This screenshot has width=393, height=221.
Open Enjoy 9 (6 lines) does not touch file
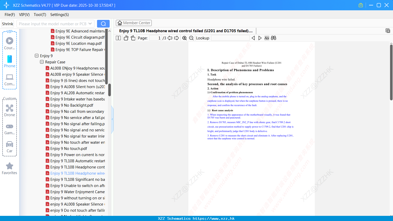pyautogui.click(x=75, y=80)
